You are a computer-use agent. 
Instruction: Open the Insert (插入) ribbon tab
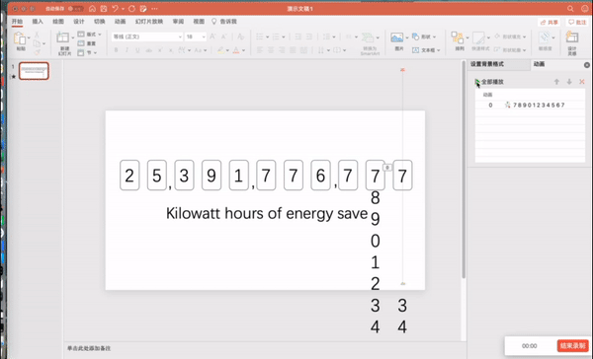[38, 21]
